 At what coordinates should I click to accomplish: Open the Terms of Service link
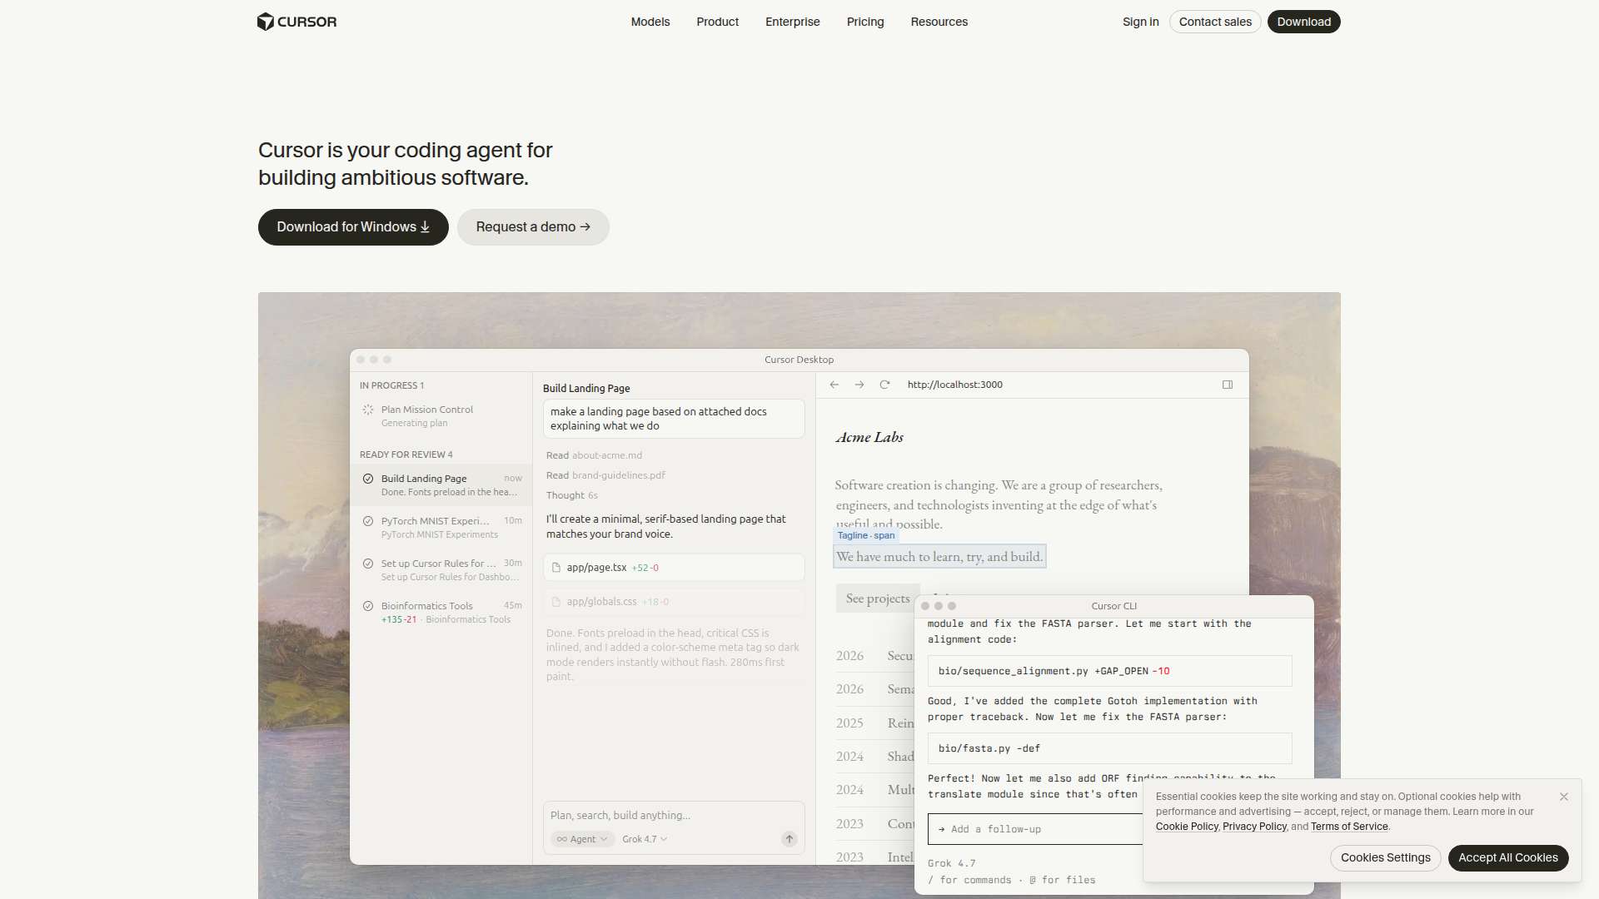(x=1349, y=827)
